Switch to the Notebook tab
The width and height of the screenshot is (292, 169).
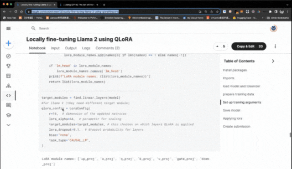point(37,48)
